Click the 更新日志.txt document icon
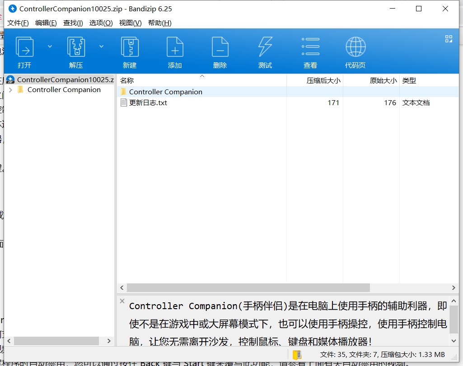This screenshot has height=366, width=463. pyautogui.click(x=124, y=102)
